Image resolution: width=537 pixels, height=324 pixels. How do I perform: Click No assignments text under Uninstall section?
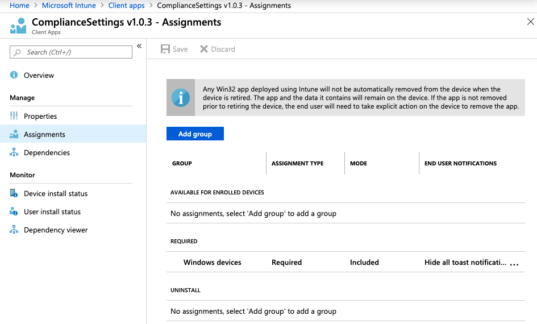point(253,311)
